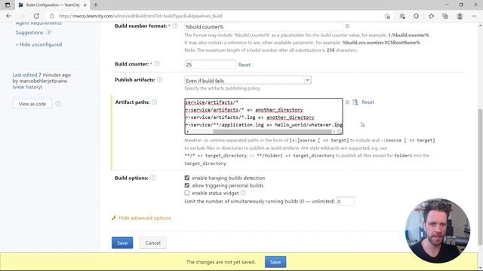Open help icon for status widget
The image size is (483, 271).
pos(243,193)
